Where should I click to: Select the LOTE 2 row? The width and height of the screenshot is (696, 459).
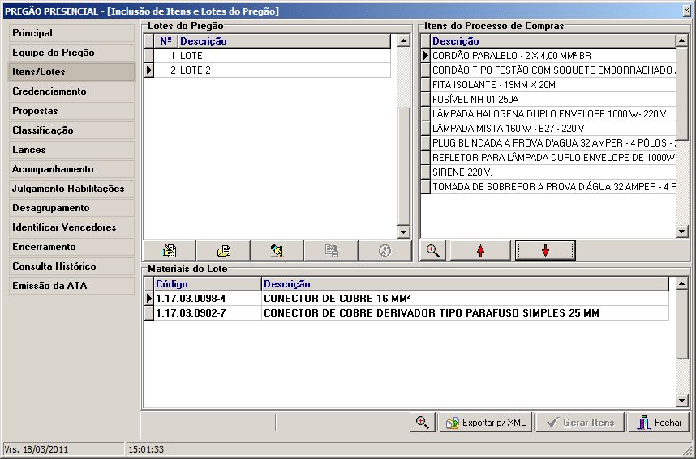click(267, 70)
